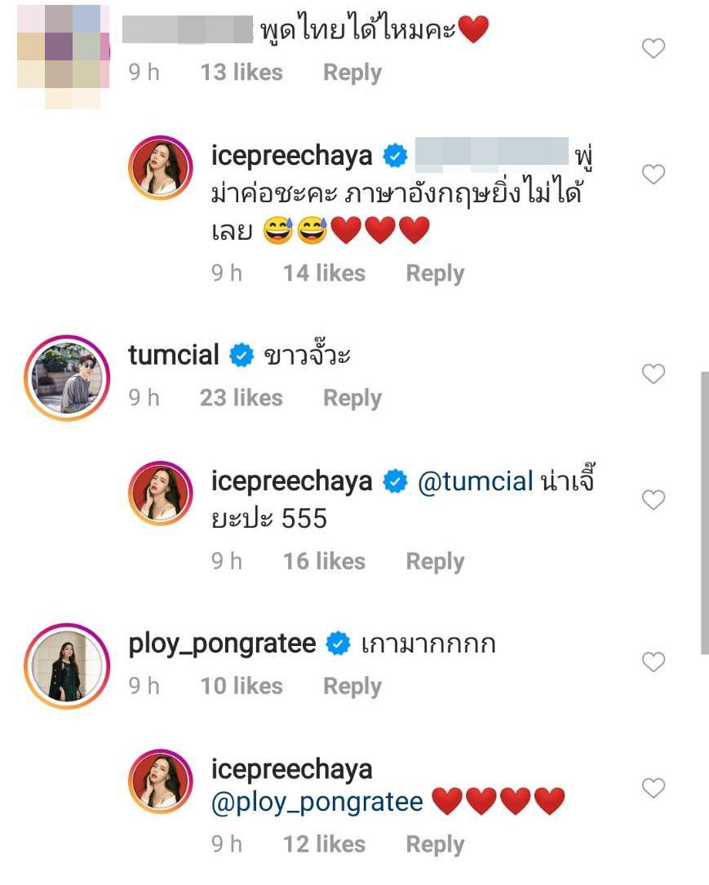Go to the tumcial username profile
Screen dimensions: 709x885
[x=174, y=355]
